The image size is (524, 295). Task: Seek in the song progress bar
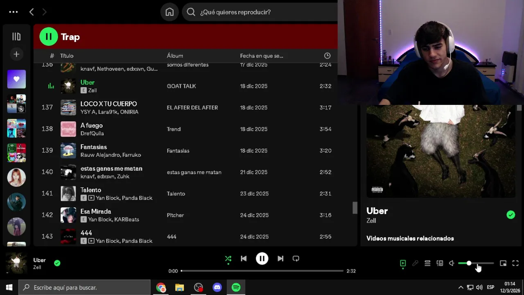coord(262,271)
